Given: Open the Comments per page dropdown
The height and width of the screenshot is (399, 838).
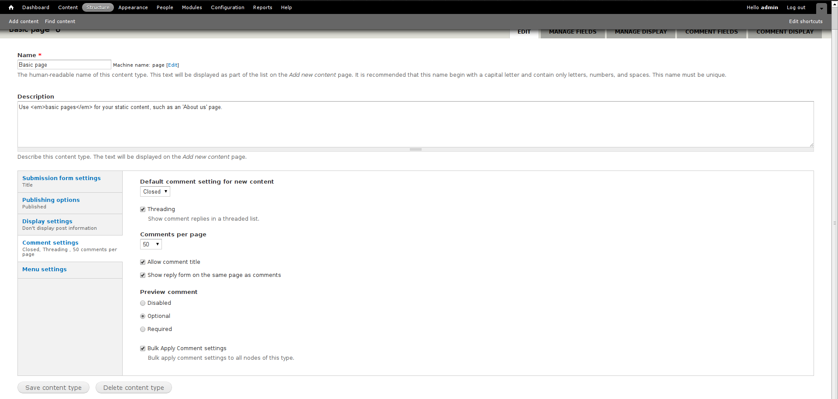Looking at the screenshot, I should [151, 244].
